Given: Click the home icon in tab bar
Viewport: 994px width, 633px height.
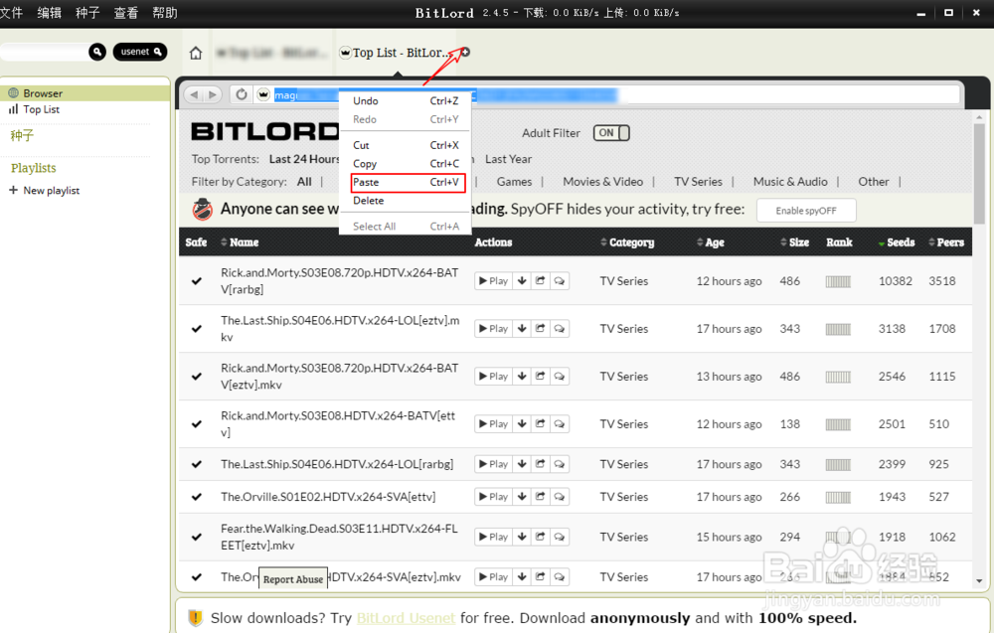Looking at the screenshot, I should [196, 53].
